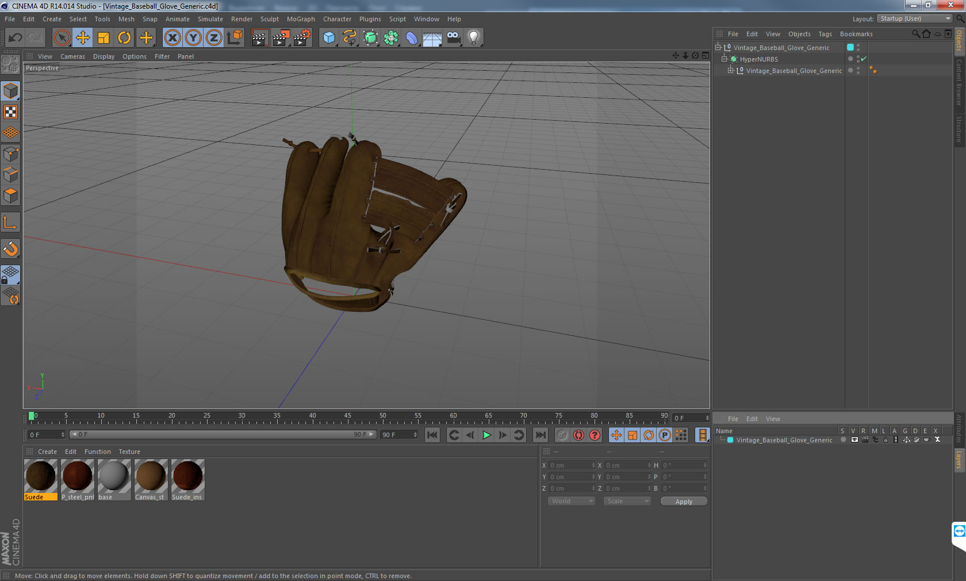Open the Character menu
Screen dimensions: 966x581
pos(337,19)
